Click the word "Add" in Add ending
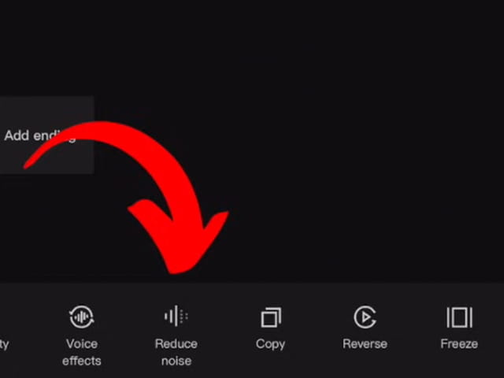 [17, 135]
